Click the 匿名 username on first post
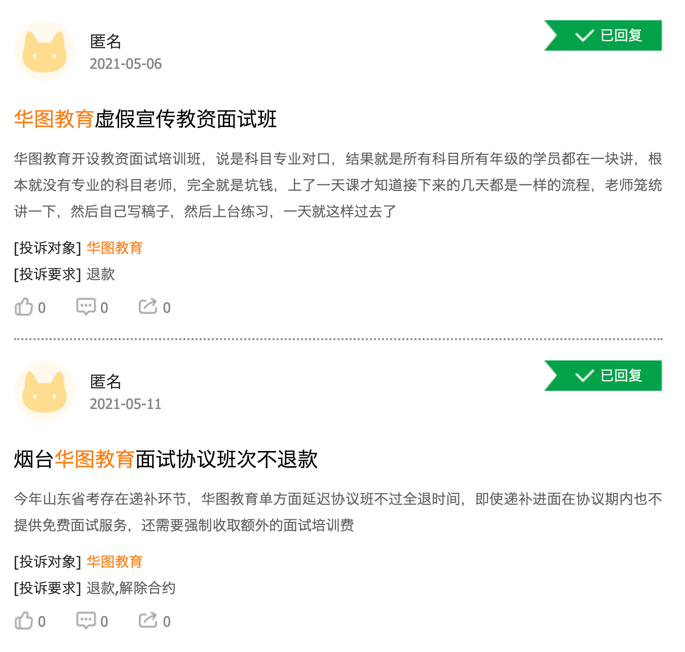This screenshot has width=685, height=652. 105,42
